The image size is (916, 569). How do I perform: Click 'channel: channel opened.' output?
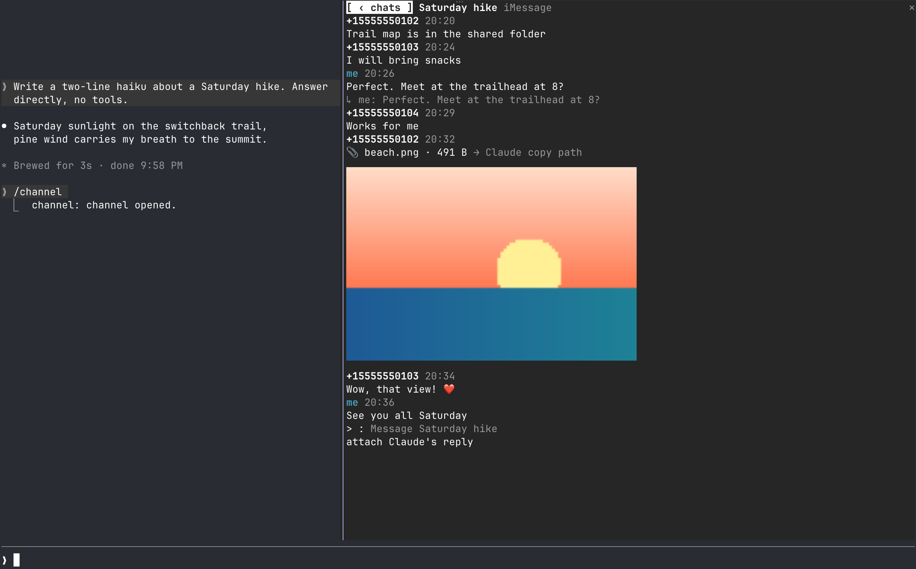tap(104, 205)
